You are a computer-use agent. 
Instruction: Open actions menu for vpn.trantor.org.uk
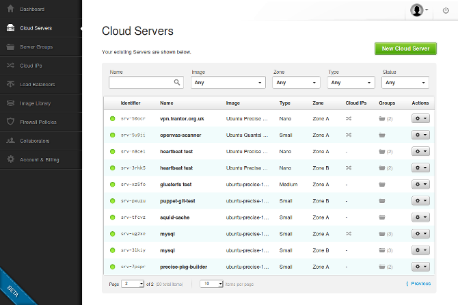tap(420, 118)
